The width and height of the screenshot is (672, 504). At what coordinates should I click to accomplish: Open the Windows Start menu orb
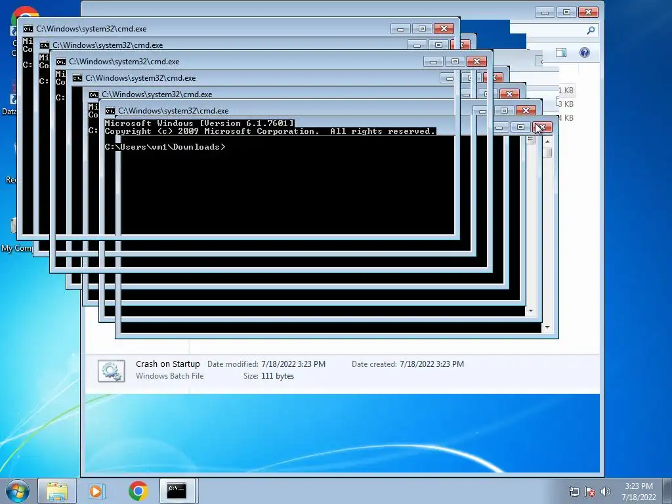click(x=18, y=491)
